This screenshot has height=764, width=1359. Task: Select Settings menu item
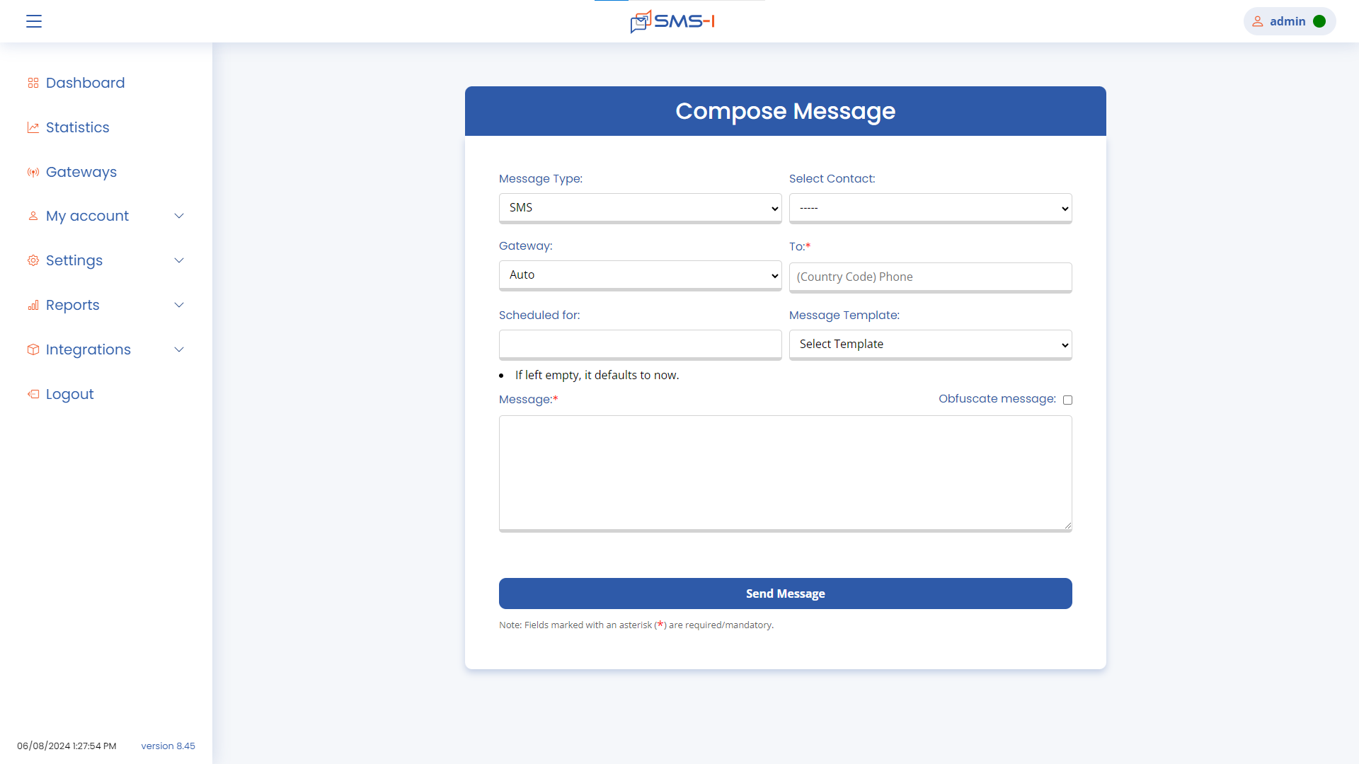(74, 260)
